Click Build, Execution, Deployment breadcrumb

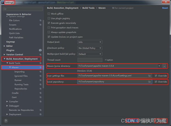(x=63, y=8)
